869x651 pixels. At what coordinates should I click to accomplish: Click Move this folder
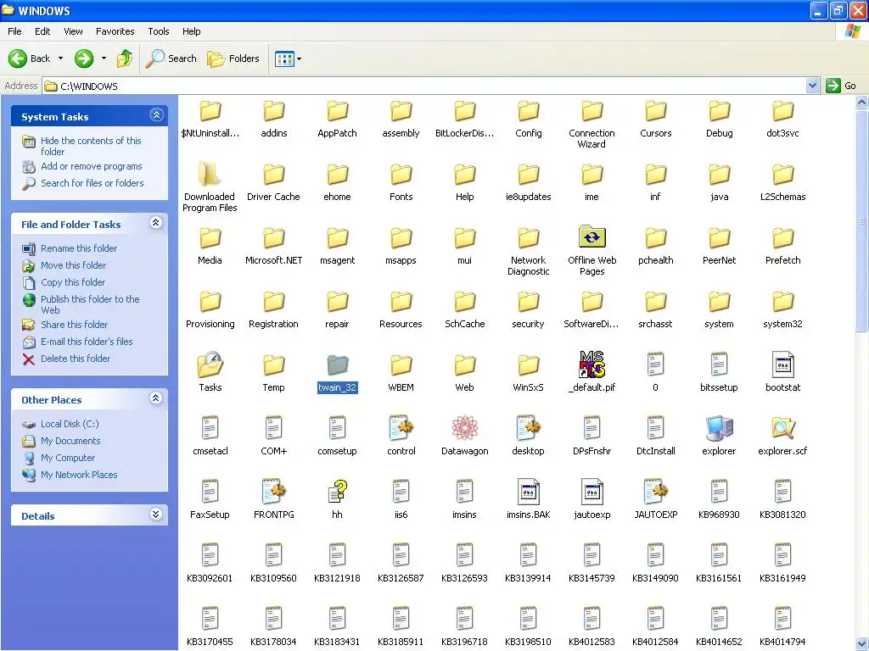click(x=73, y=265)
